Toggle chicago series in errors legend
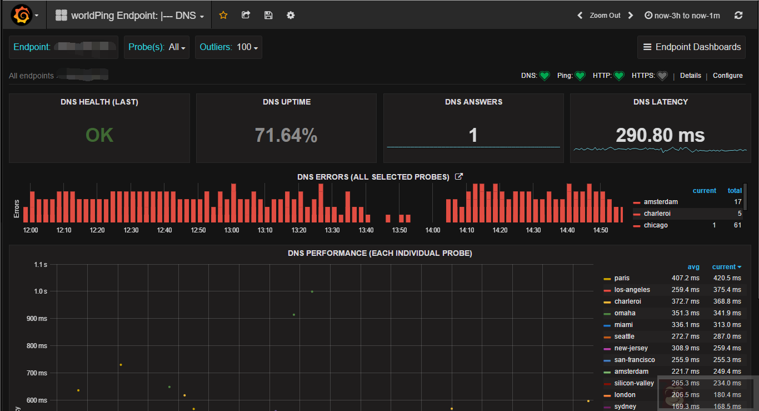Viewport: 759px width, 411px height. (x=656, y=225)
